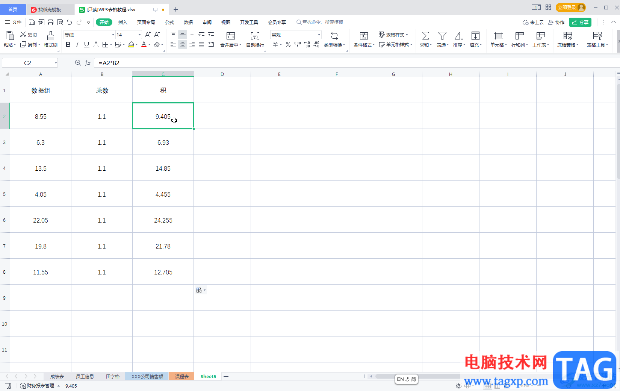This screenshot has width=620, height=391.
Task: Click the increase decimal places icon
Action: point(307,44)
